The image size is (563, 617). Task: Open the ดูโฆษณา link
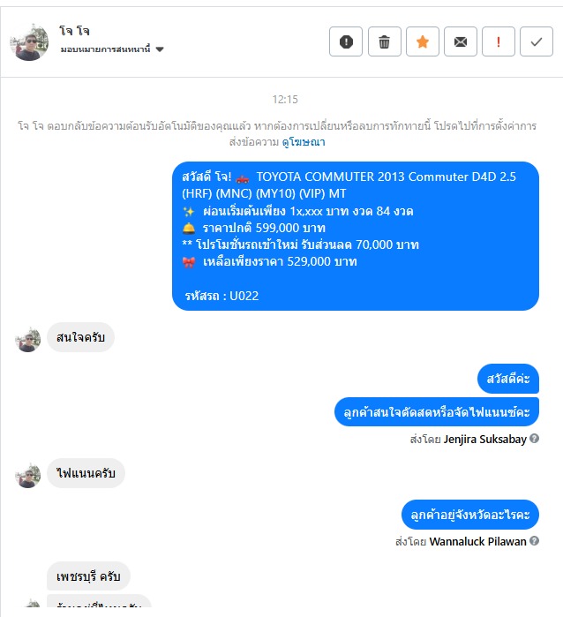click(304, 142)
